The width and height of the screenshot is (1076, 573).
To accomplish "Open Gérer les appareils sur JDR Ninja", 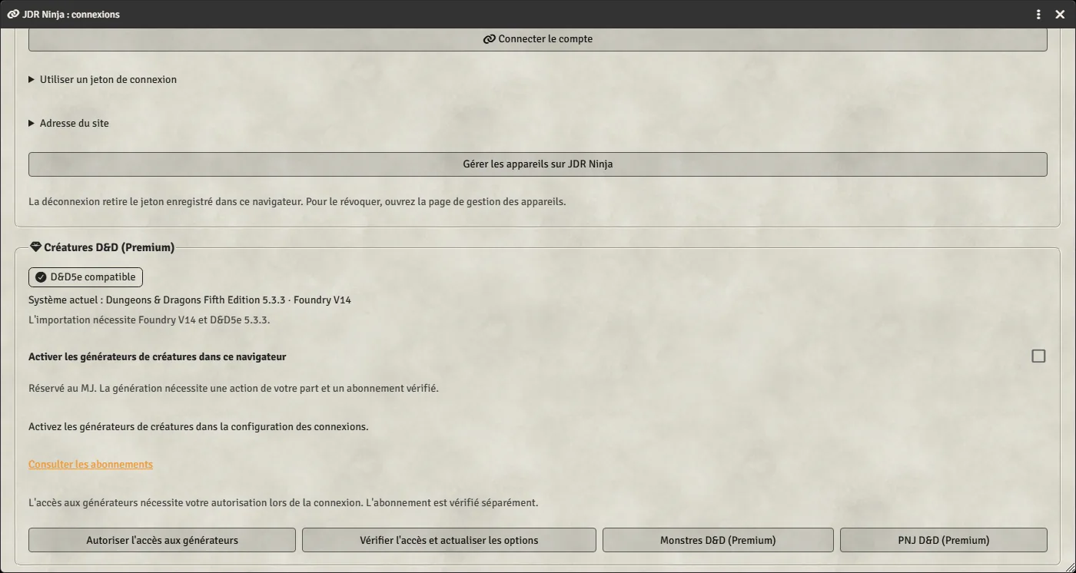I will (538, 164).
